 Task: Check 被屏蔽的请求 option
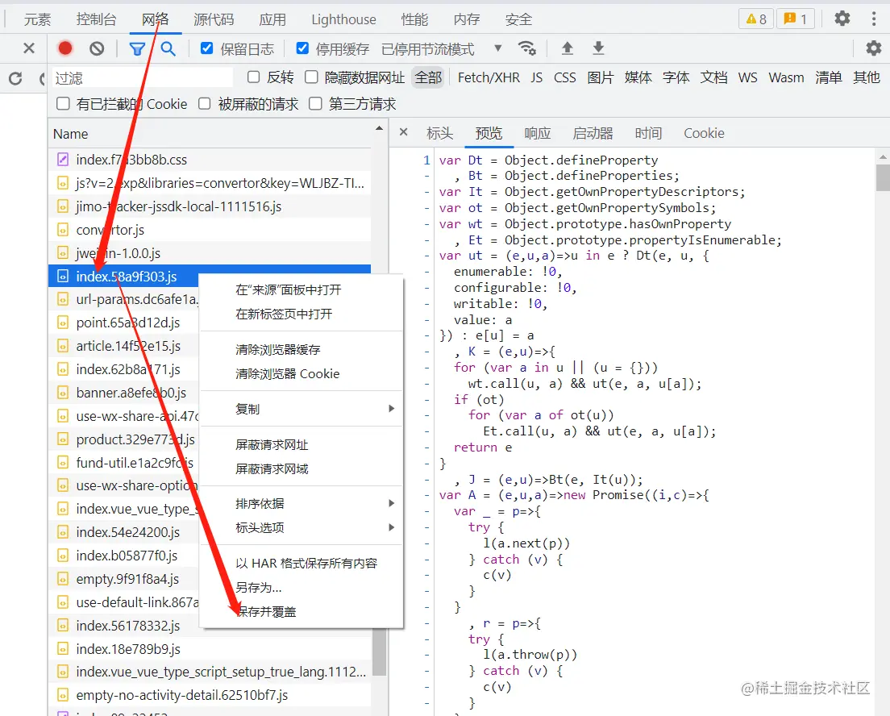[x=204, y=103]
